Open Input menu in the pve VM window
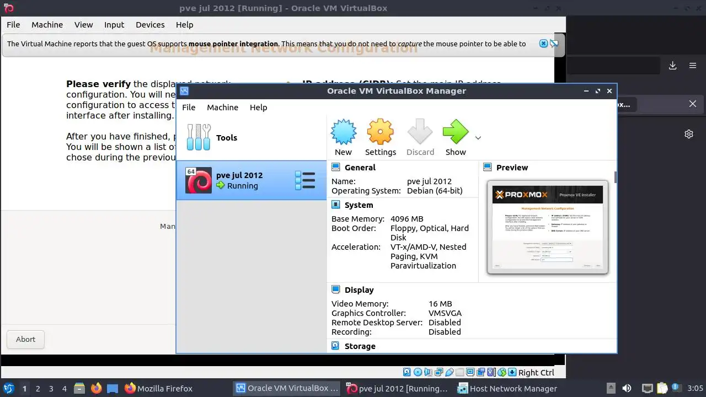 click(x=114, y=24)
